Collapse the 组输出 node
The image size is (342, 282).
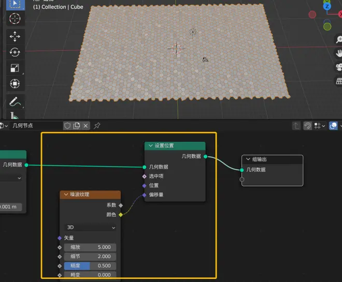click(248, 159)
